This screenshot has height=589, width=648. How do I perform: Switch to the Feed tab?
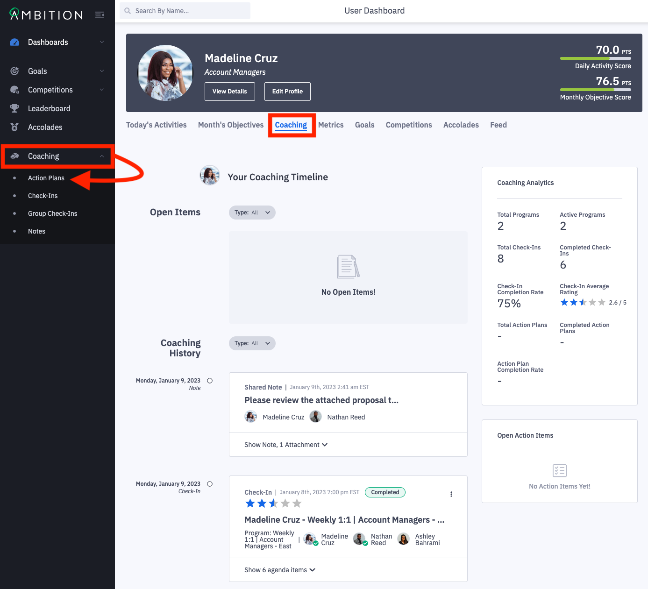coord(498,125)
